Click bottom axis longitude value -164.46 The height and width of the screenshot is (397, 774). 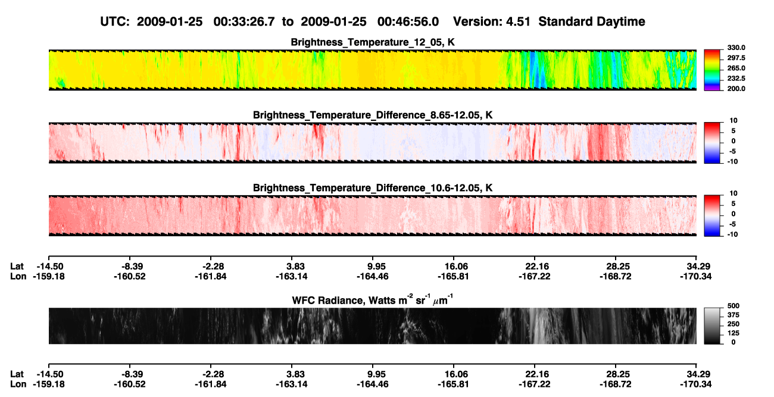tap(373, 384)
